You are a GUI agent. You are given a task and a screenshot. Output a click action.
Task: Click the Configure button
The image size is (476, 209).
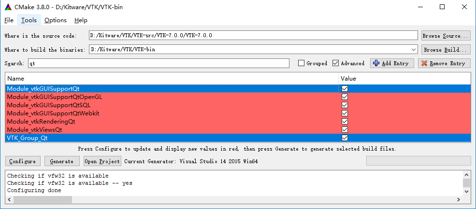click(x=22, y=161)
